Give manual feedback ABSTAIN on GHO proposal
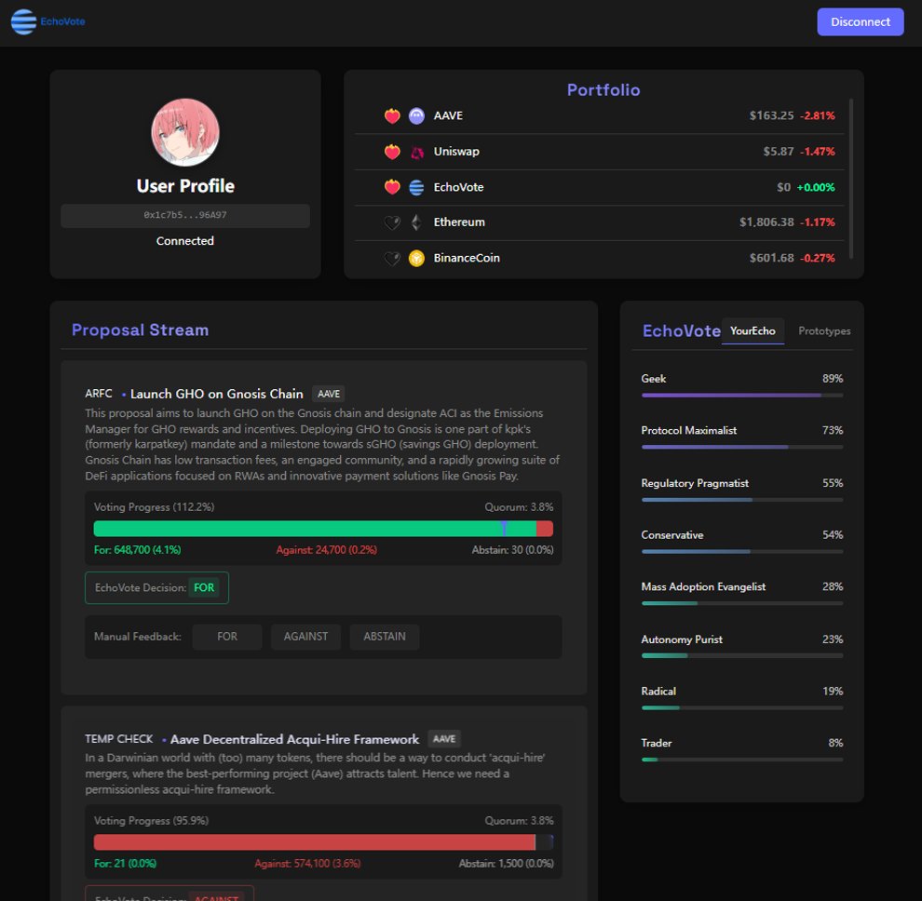Screen dimensions: 922x901 385,637
